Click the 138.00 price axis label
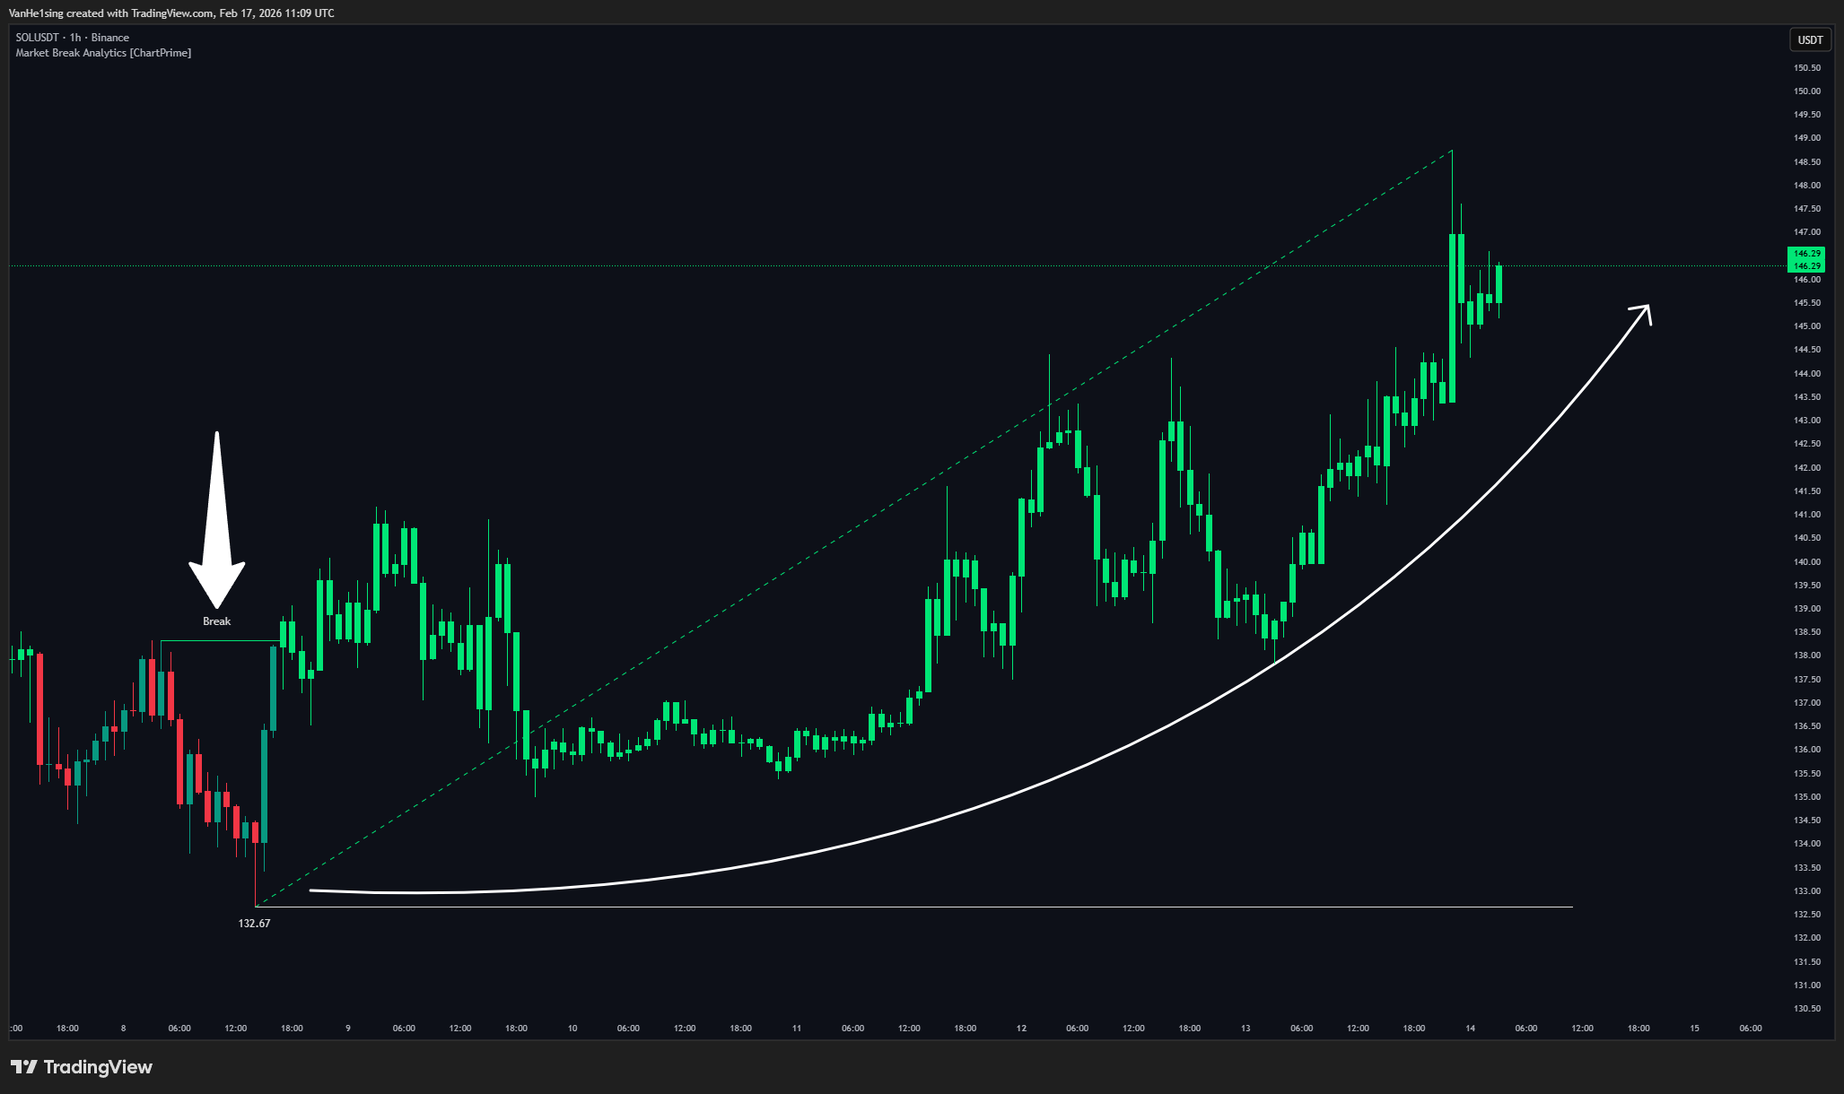This screenshot has height=1094, width=1844. (x=1807, y=656)
